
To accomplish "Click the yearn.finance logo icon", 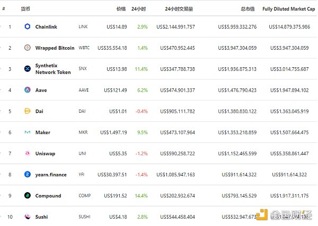I will (x=28, y=175).
